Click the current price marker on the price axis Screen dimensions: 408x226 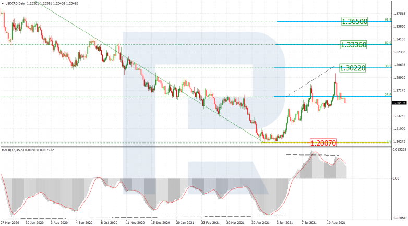pyautogui.click(x=399, y=103)
